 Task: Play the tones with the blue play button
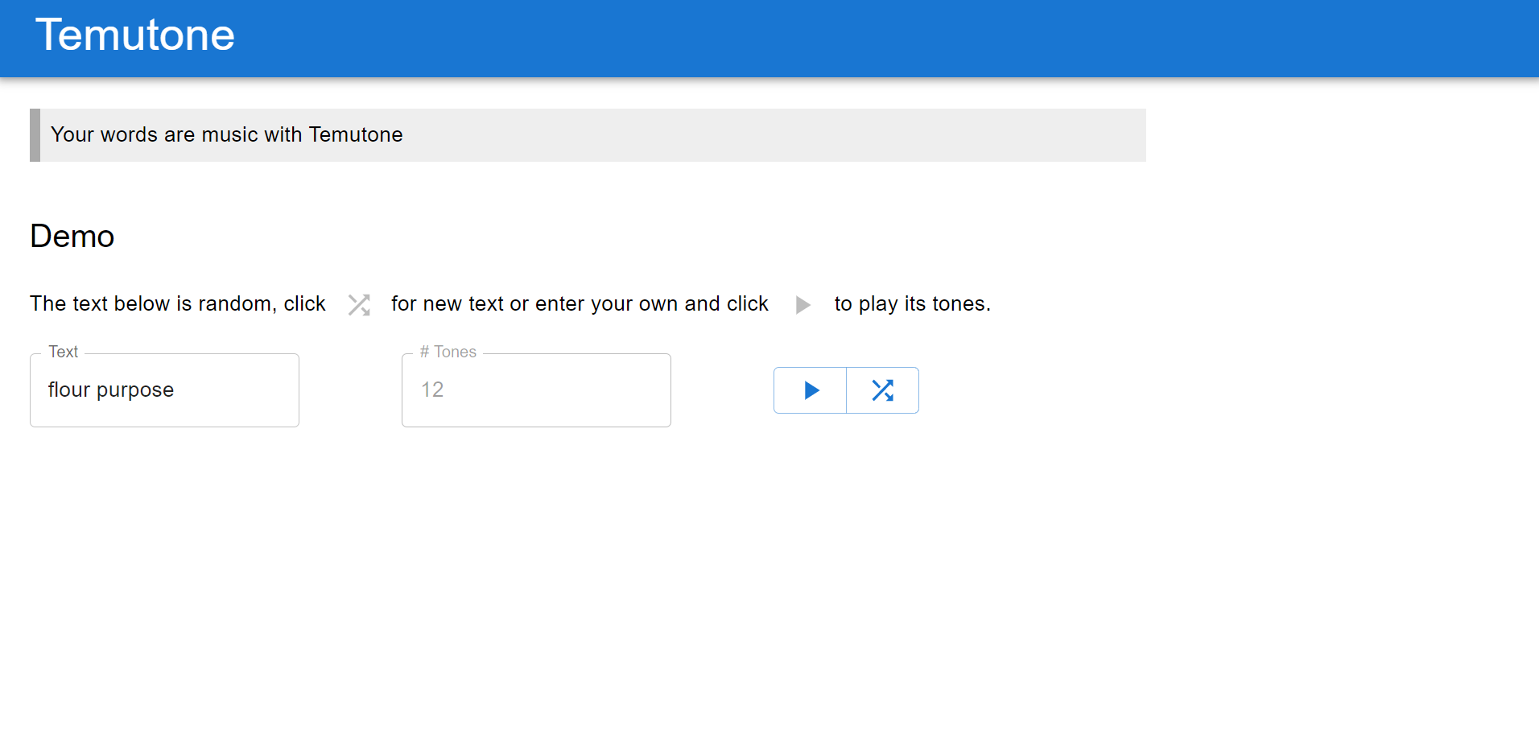click(x=810, y=390)
